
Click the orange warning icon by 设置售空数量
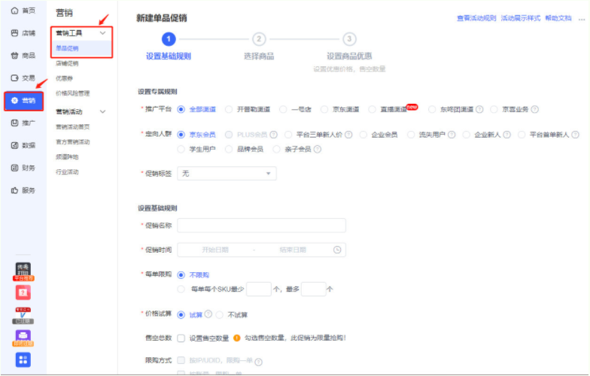pos(236,338)
